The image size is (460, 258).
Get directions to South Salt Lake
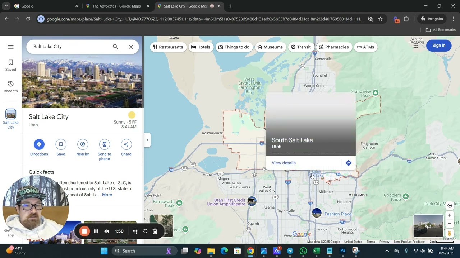pyautogui.click(x=348, y=163)
